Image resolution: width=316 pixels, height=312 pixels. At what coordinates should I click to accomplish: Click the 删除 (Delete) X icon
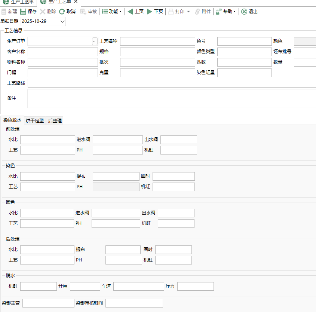[43, 12]
